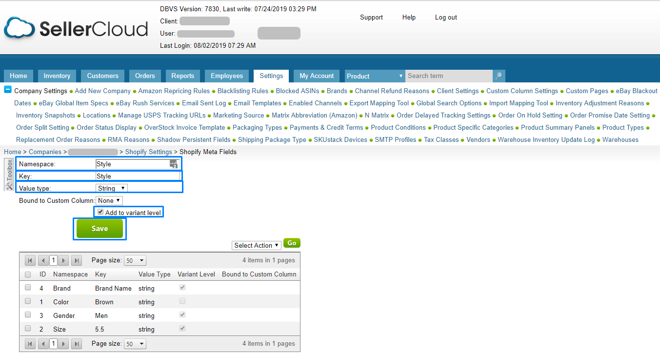Click the Search term input box
The height and width of the screenshot is (354, 660).
point(449,76)
